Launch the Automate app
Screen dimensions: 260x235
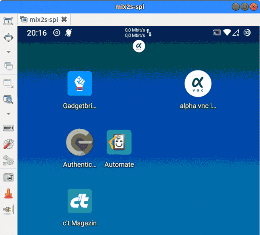click(119, 142)
